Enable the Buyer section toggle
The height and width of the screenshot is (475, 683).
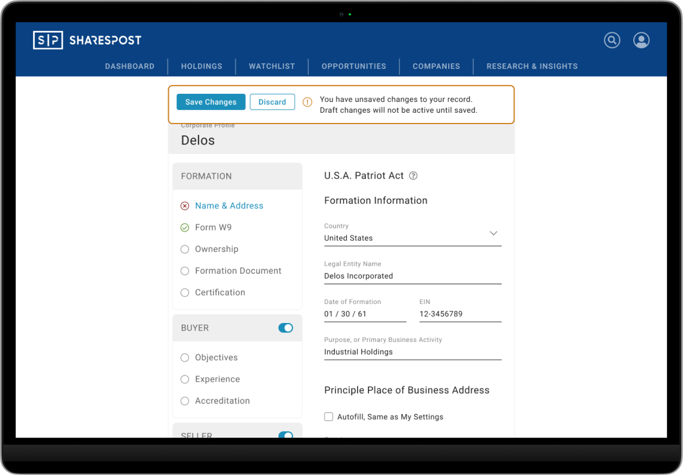tap(286, 328)
